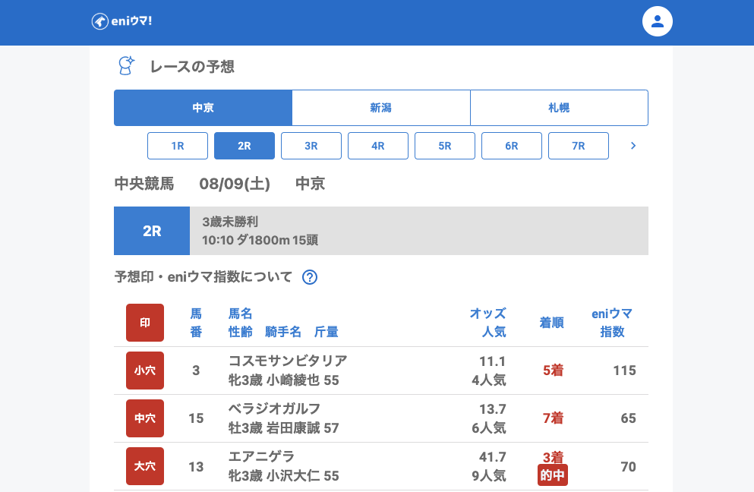Screen dimensions: 754x492
Task: Click the 小穴 mark badge
Action: pyautogui.click(x=145, y=371)
